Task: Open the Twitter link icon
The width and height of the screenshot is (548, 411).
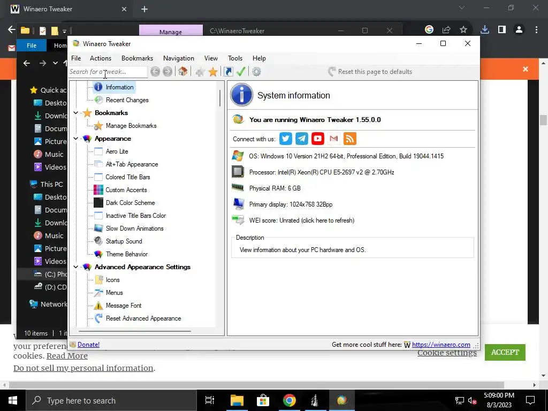Action: [x=286, y=139]
